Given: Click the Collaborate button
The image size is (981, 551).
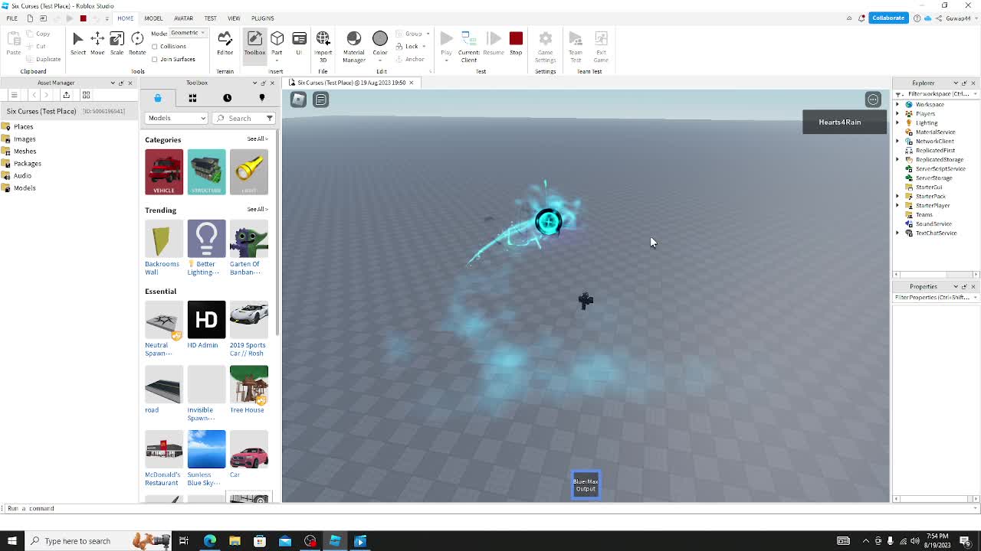Looking at the screenshot, I should [x=887, y=18].
